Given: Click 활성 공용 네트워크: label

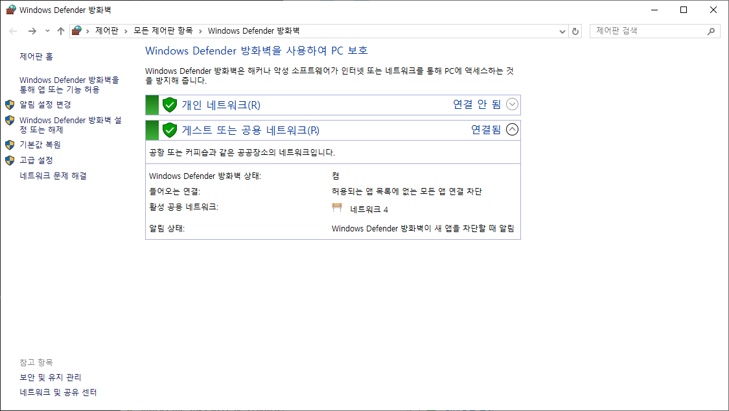Looking at the screenshot, I should [x=183, y=206].
